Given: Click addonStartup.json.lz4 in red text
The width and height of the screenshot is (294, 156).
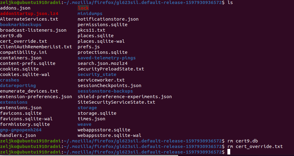Looking at the screenshot, I should coord(29,14).
